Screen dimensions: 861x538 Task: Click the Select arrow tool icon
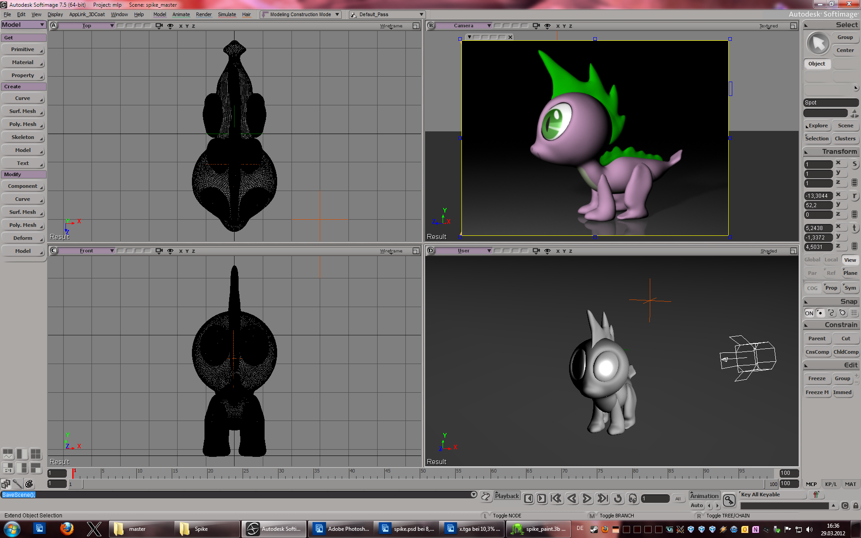click(x=818, y=43)
